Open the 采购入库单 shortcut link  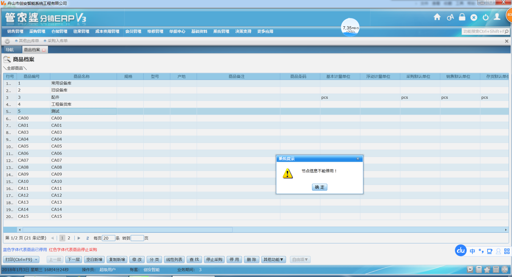tap(57, 41)
